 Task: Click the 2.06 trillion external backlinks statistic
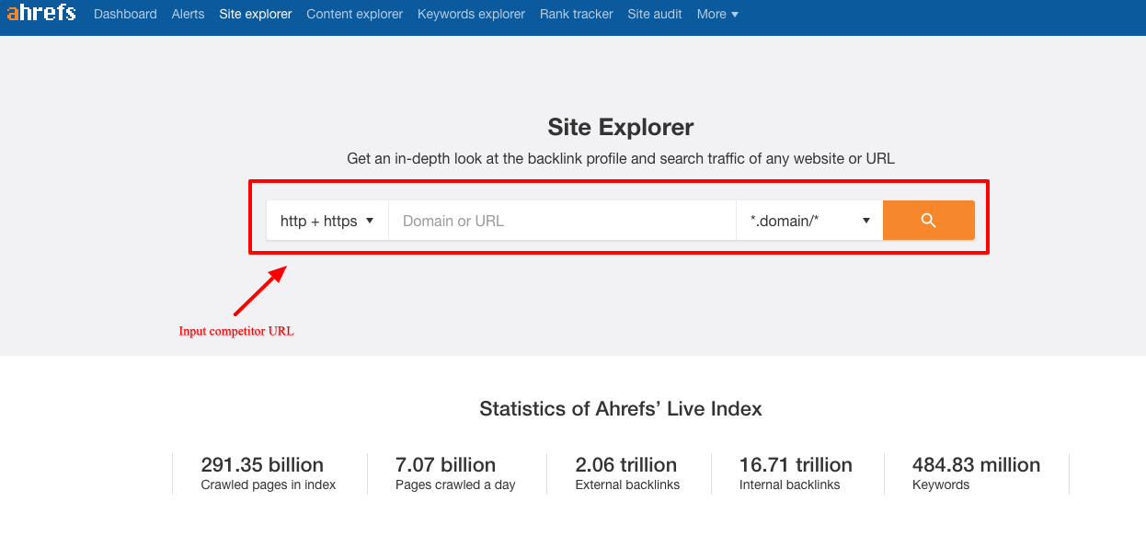point(627,473)
